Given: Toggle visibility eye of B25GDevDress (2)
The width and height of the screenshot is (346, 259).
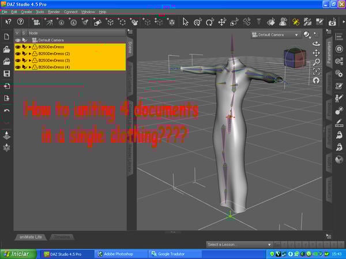Looking at the screenshot, I should [x=18, y=54].
